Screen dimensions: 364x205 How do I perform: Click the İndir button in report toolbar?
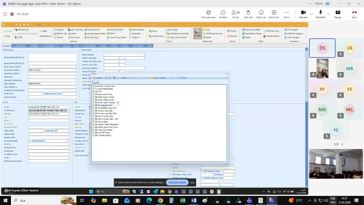183,78
